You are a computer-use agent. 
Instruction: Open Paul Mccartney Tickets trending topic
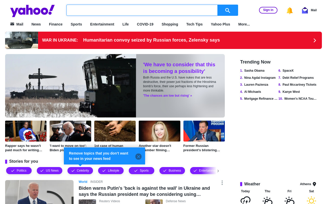pyautogui.click(x=299, y=85)
